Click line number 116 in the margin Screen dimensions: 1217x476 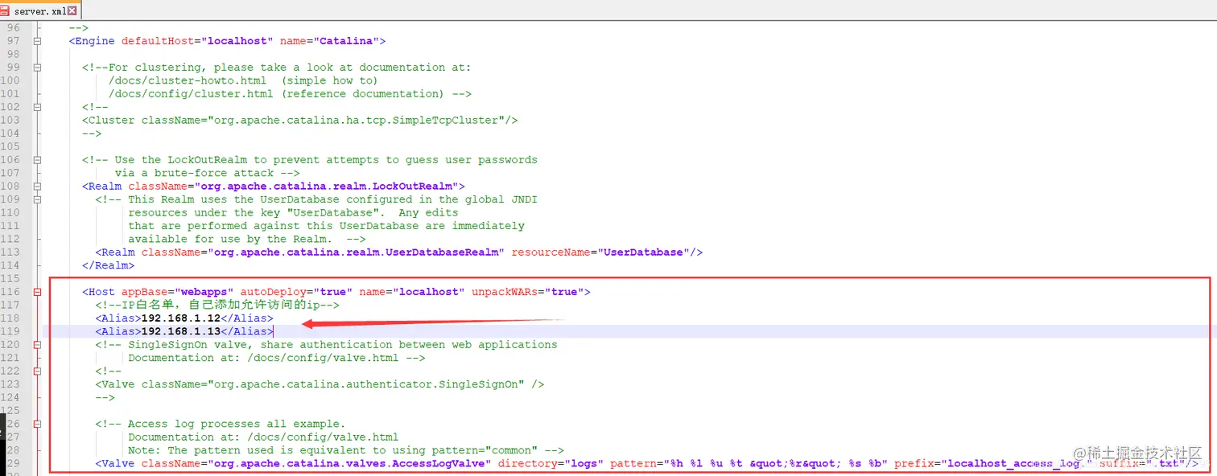click(10, 292)
